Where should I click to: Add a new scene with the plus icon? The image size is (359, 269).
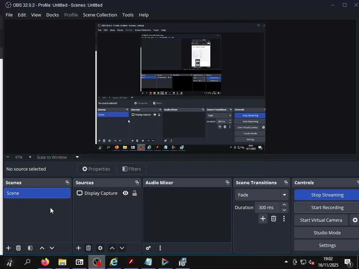(x=8, y=248)
